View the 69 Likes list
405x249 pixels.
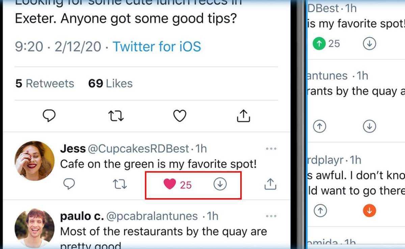(110, 83)
